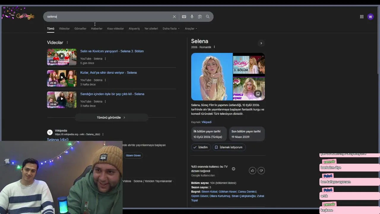Click the Gizem Güven chip

point(133,155)
